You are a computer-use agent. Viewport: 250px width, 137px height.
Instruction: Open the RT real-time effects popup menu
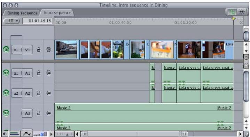pos(11,21)
